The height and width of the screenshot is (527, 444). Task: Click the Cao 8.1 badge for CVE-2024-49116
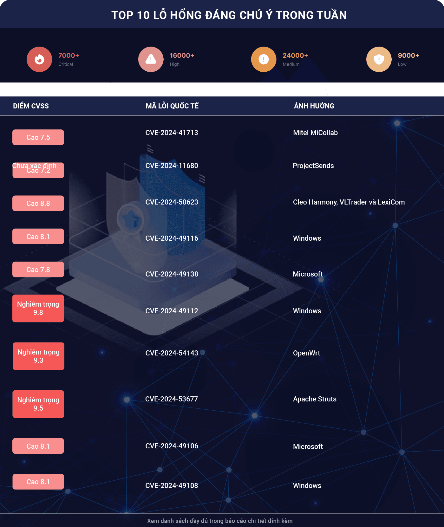[x=38, y=237]
